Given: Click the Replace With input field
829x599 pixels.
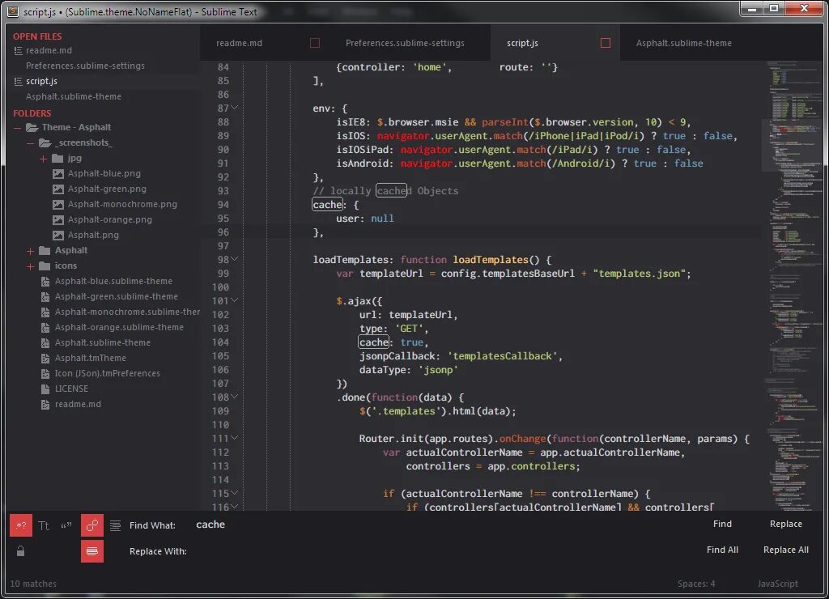Looking at the screenshot, I should pyautogui.click(x=444, y=551).
